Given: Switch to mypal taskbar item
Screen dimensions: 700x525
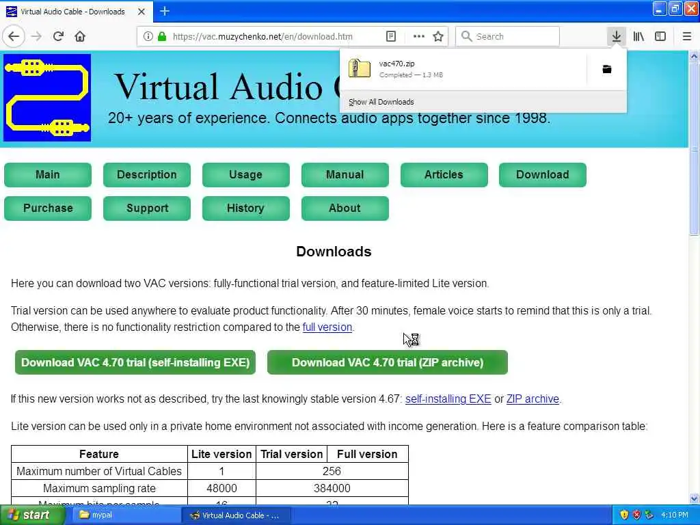Looking at the screenshot, I should point(125,515).
